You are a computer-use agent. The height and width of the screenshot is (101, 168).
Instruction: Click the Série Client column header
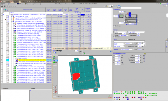tap(71, 10)
